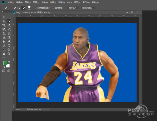Viewport: 157px width, 121px height.
Task: Select the Pen tool
Action: (4, 46)
